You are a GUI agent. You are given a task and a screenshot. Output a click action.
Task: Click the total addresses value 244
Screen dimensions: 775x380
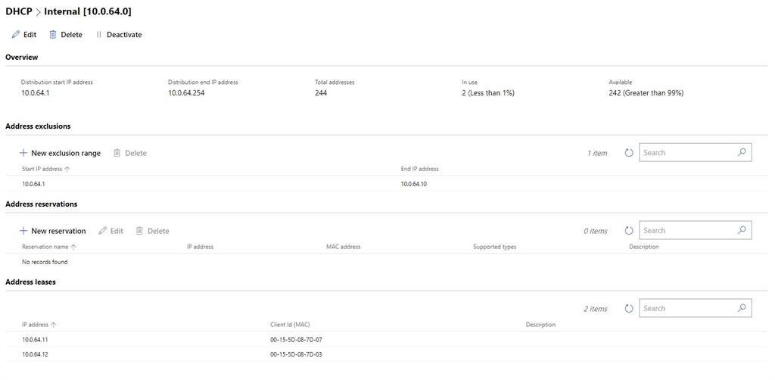click(x=321, y=93)
